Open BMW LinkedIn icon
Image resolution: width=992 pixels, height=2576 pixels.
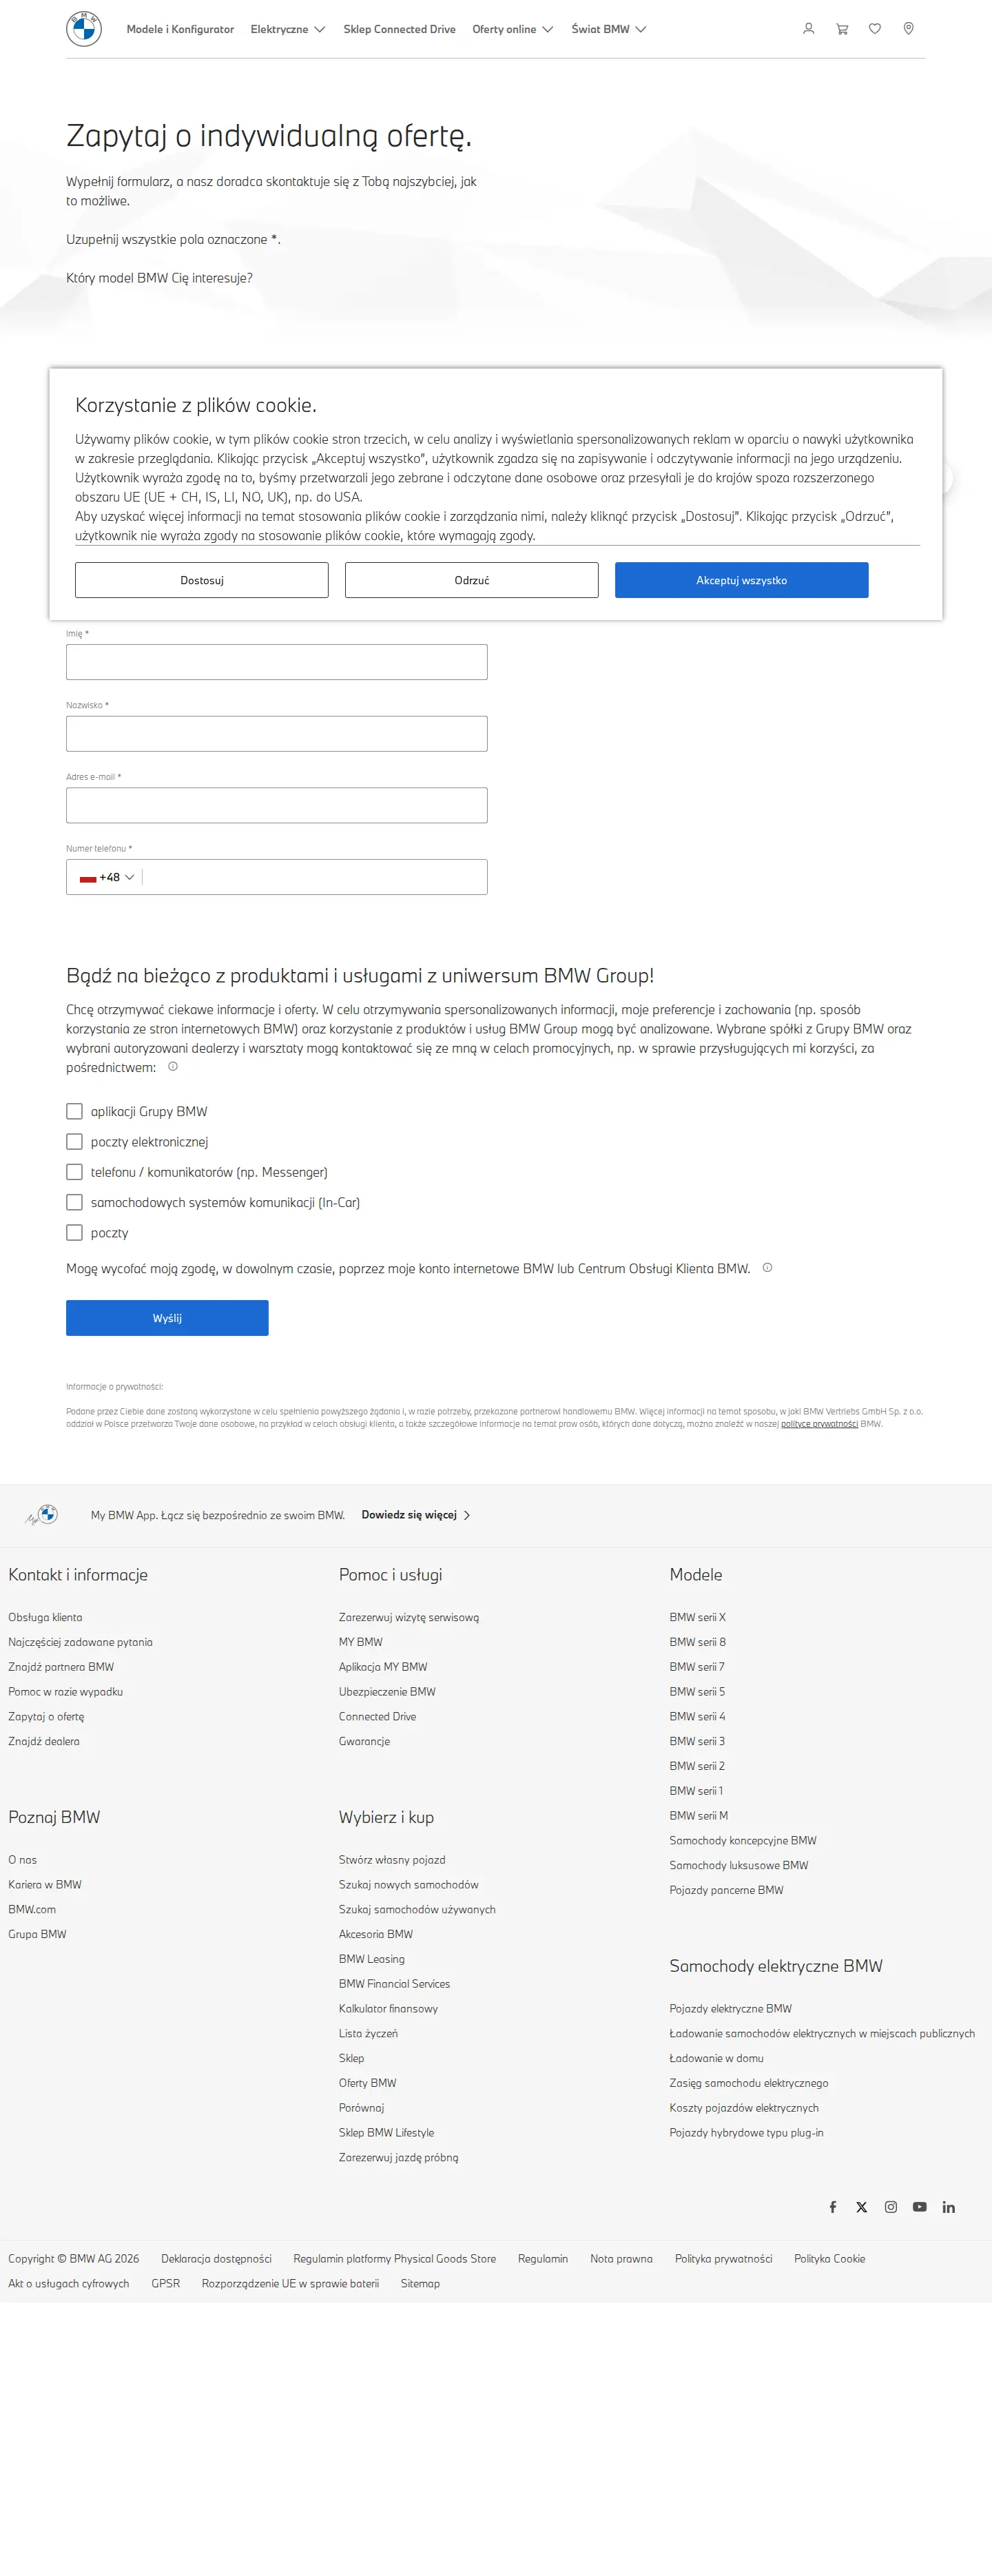948,2207
